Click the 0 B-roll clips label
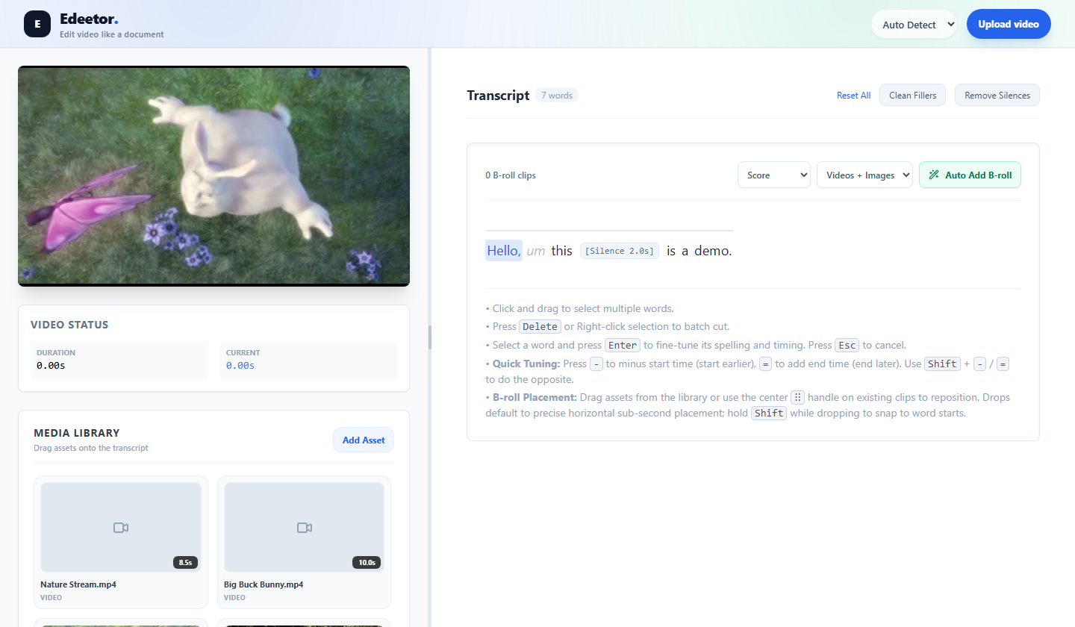This screenshot has width=1075, height=627. [511, 175]
